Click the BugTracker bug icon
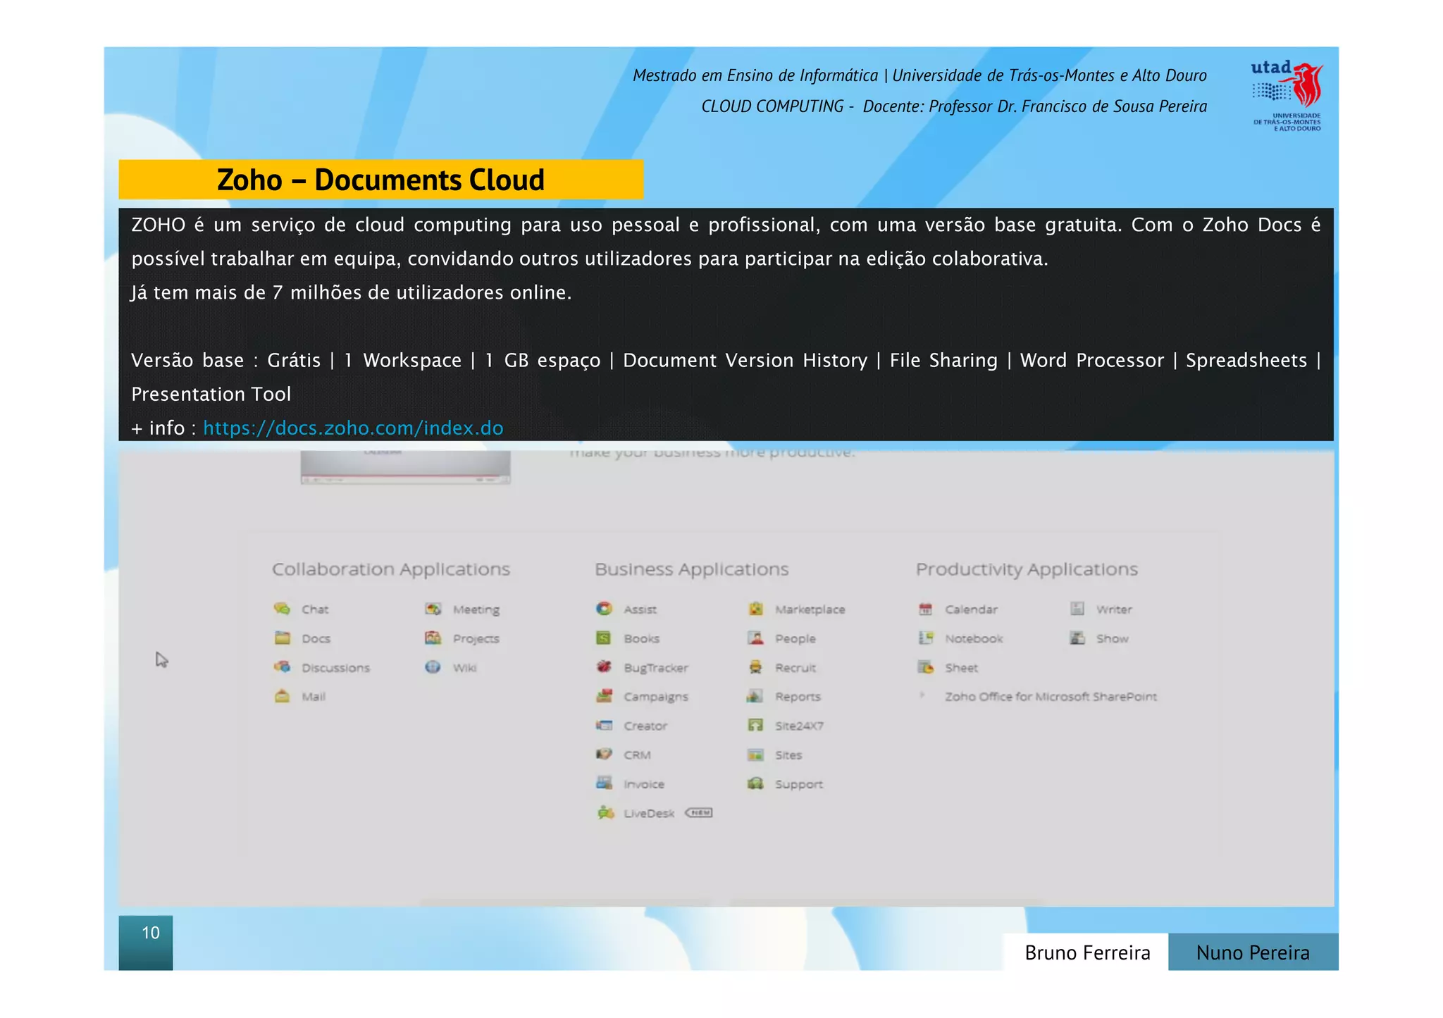Screen dimensions: 1443x1018 tap(604, 667)
